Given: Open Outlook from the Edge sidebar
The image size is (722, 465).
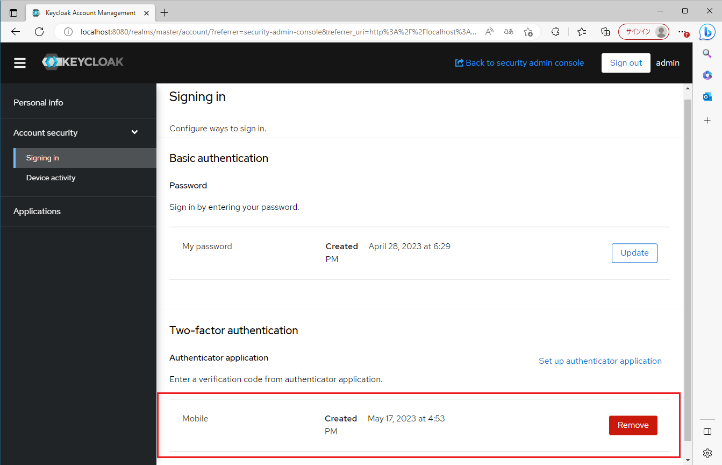Looking at the screenshot, I should (x=707, y=96).
